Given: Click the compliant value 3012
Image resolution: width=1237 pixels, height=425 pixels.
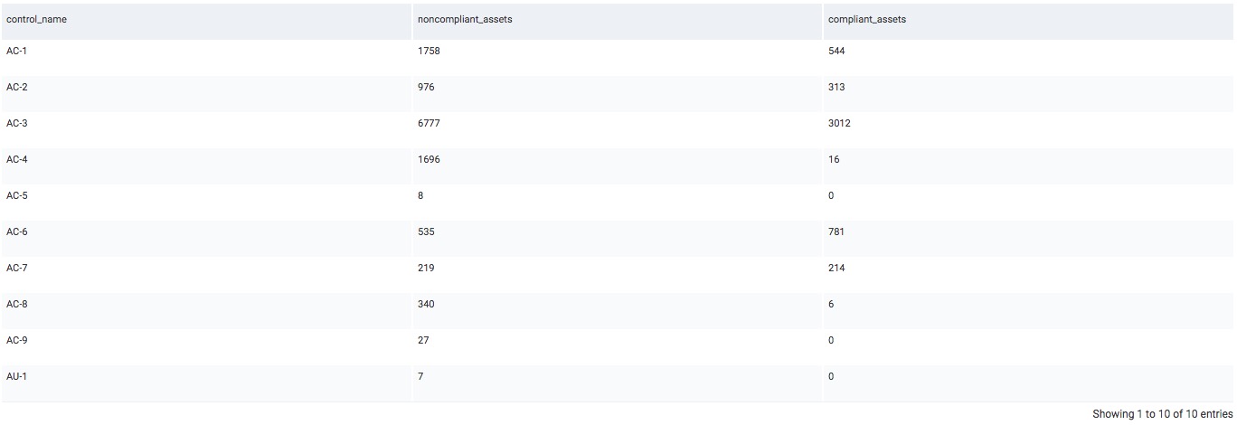Looking at the screenshot, I should [x=839, y=123].
